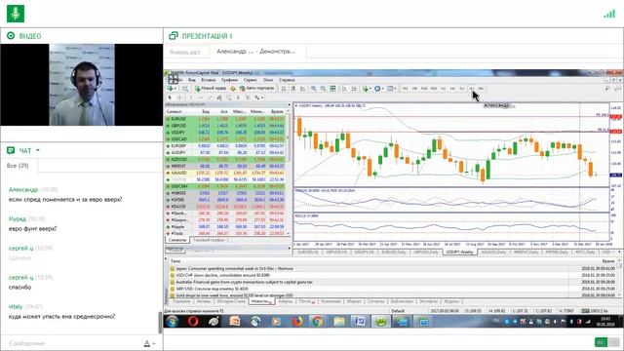
Task: Select the W1 timeframe button
Action: pyautogui.click(x=472, y=89)
